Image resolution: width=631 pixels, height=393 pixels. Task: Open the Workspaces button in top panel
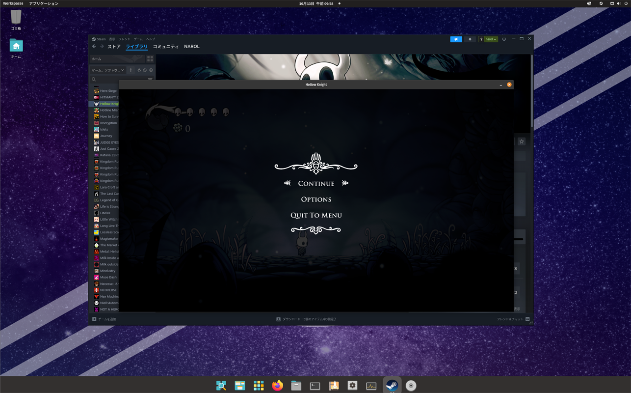[13, 3]
